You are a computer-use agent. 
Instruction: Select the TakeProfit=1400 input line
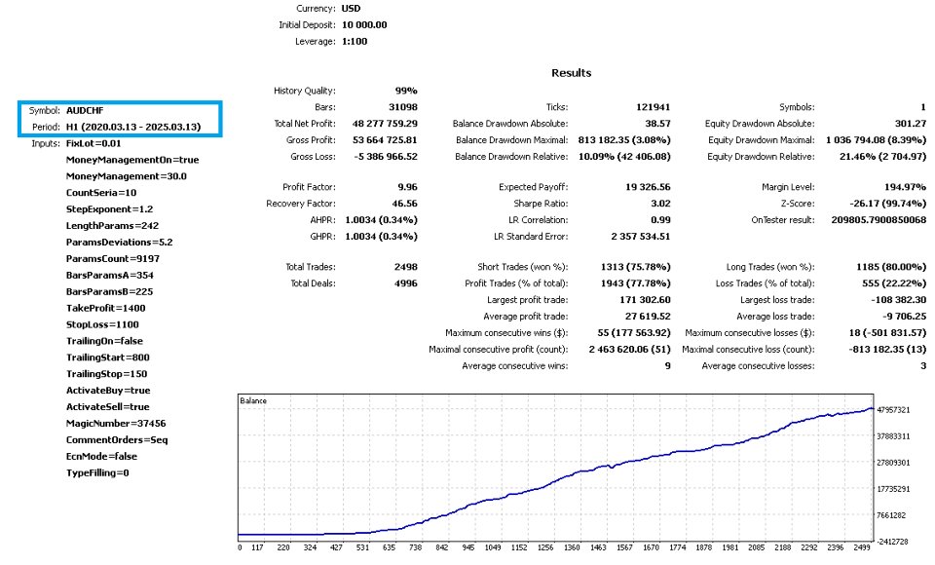(105, 309)
